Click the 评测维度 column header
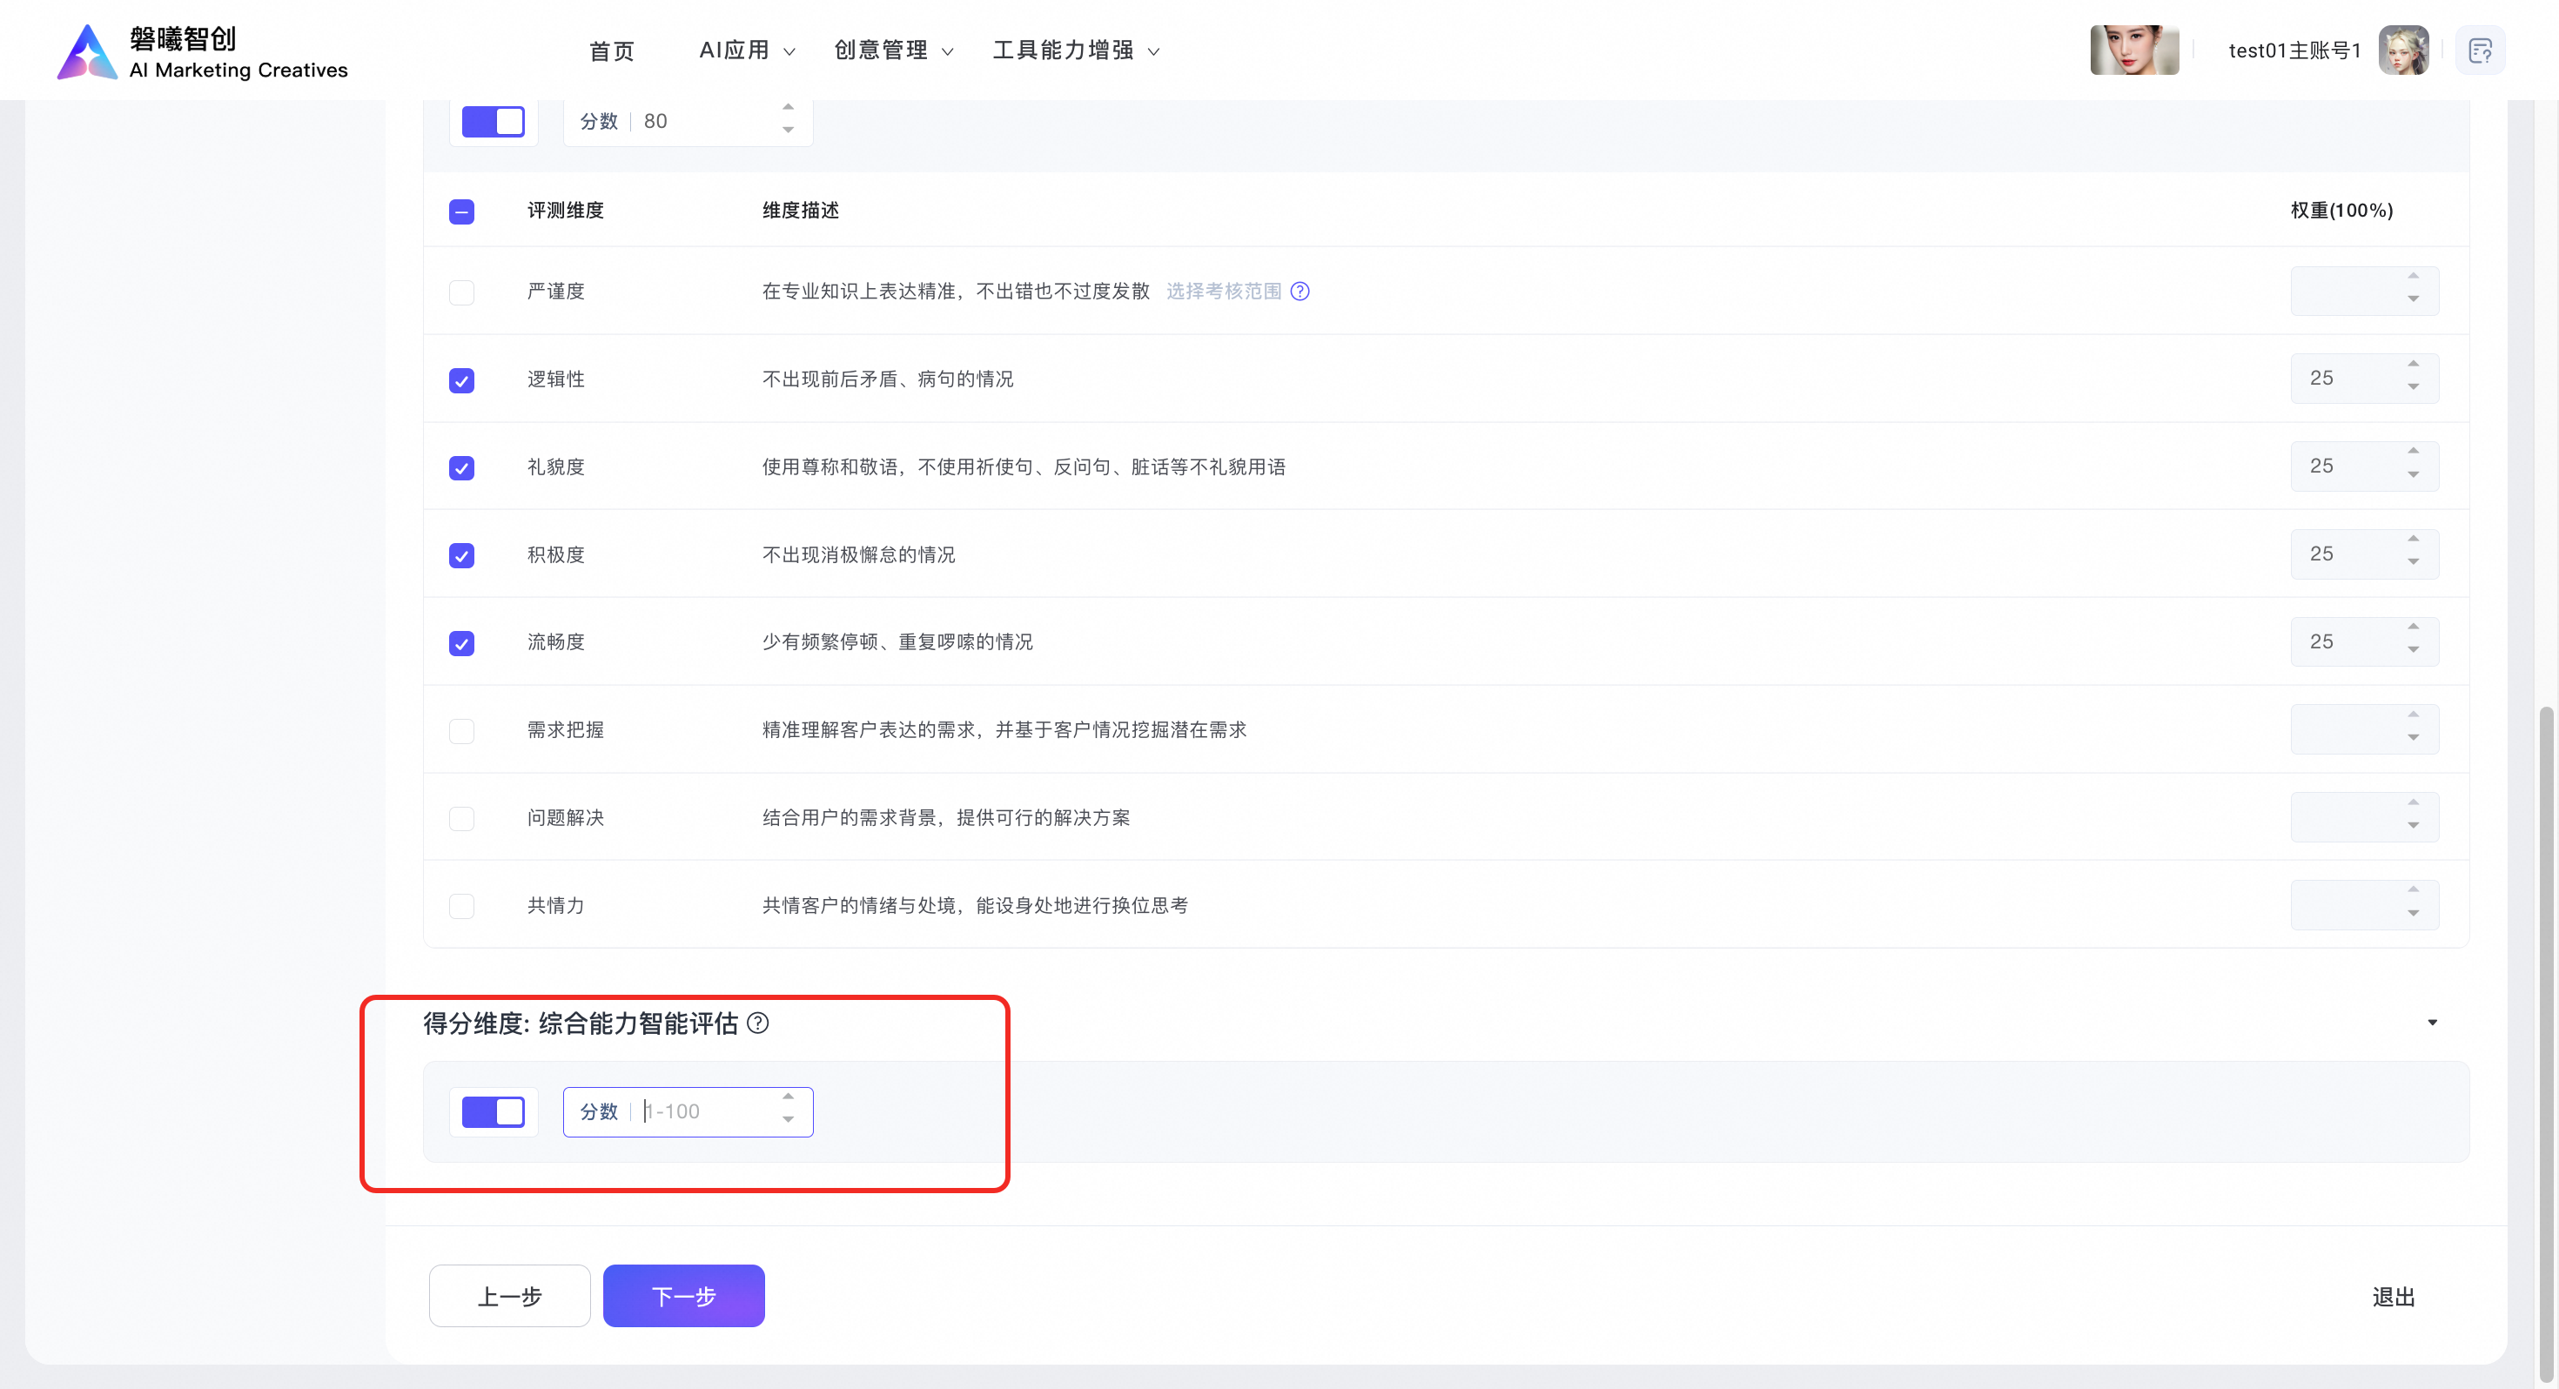Screen dimensions: 2559x1389 pos(565,211)
